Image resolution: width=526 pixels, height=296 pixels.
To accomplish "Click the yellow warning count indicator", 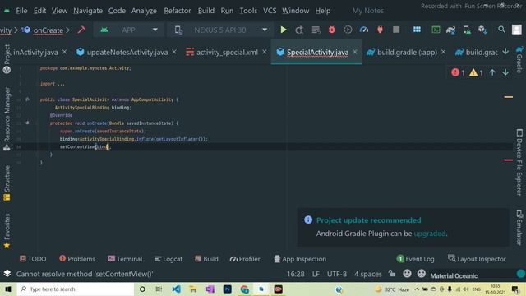I will 476,72.
